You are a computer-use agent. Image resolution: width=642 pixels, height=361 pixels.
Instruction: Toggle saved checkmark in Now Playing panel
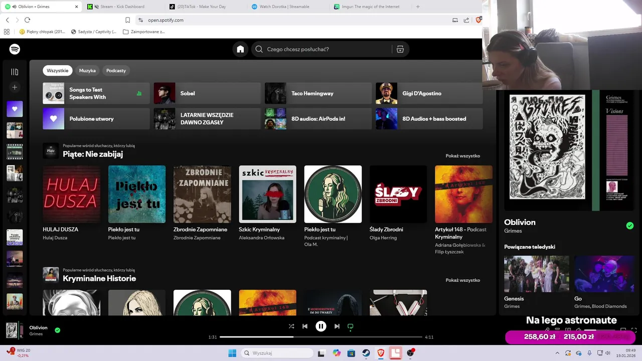(x=630, y=226)
